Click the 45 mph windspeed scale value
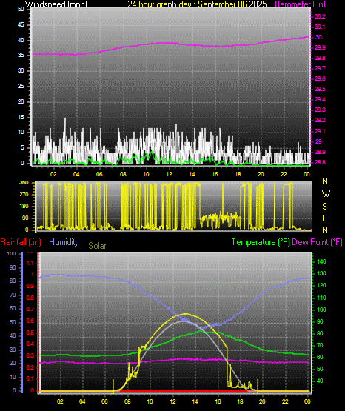 tap(21, 24)
